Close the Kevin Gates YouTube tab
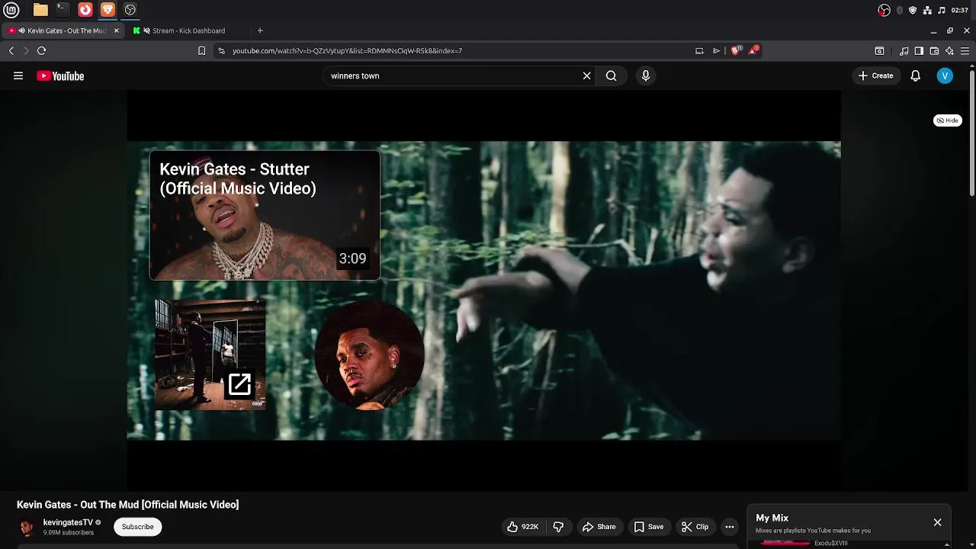This screenshot has width=976, height=549. click(117, 30)
